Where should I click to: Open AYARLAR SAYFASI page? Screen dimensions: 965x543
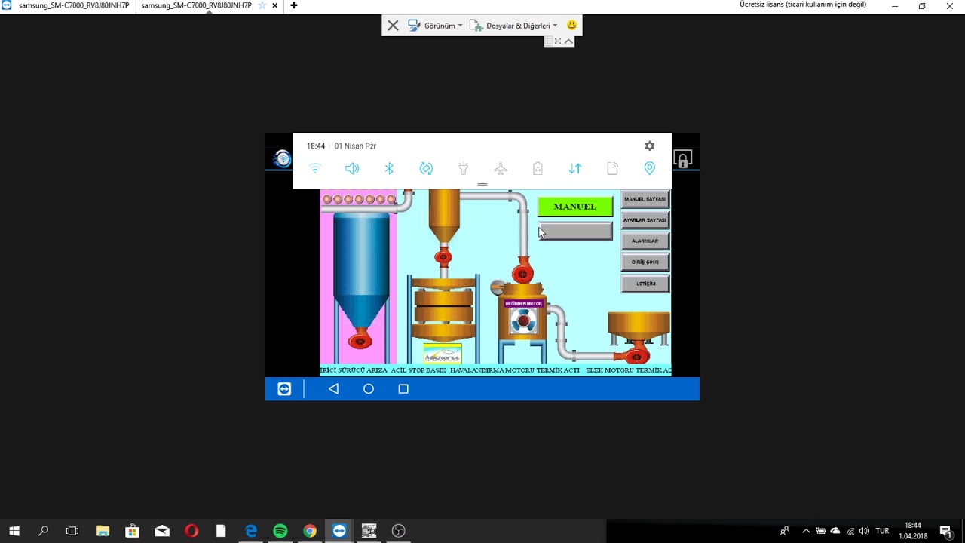pos(645,220)
